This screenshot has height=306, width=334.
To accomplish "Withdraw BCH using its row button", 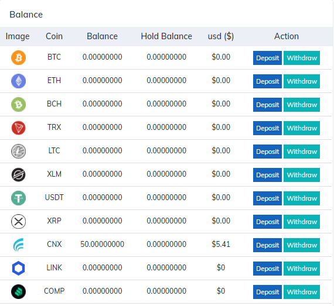I will pos(302,105).
